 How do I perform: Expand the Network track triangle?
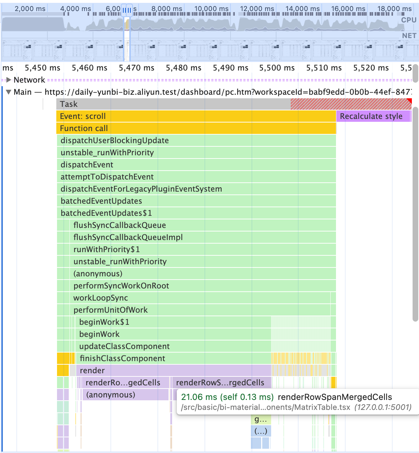pyautogui.click(x=9, y=80)
